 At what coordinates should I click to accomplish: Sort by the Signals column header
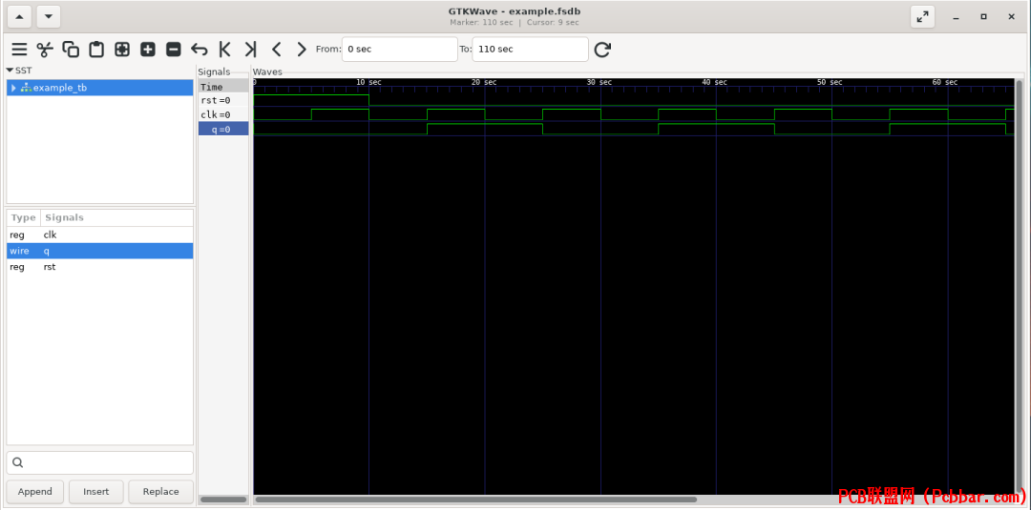[x=116, y=217]
